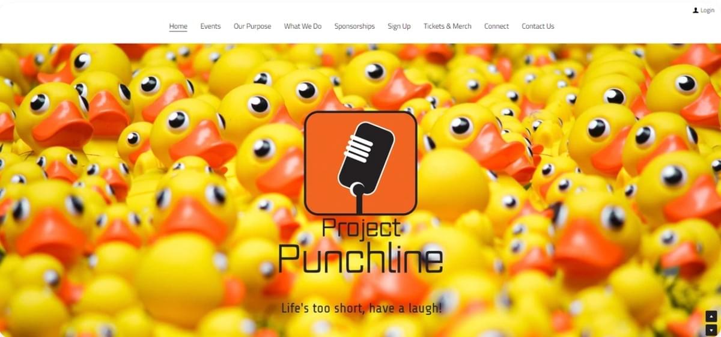The image size is (721, 337).
Task: Go to the Home menu item
Action: [x=178, y=26]
